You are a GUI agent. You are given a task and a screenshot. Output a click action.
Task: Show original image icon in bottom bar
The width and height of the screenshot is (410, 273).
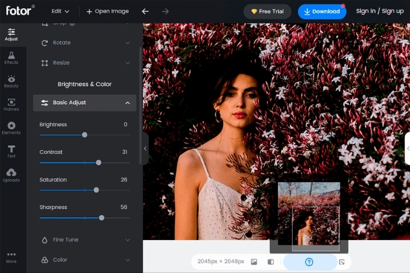(254, 262)
